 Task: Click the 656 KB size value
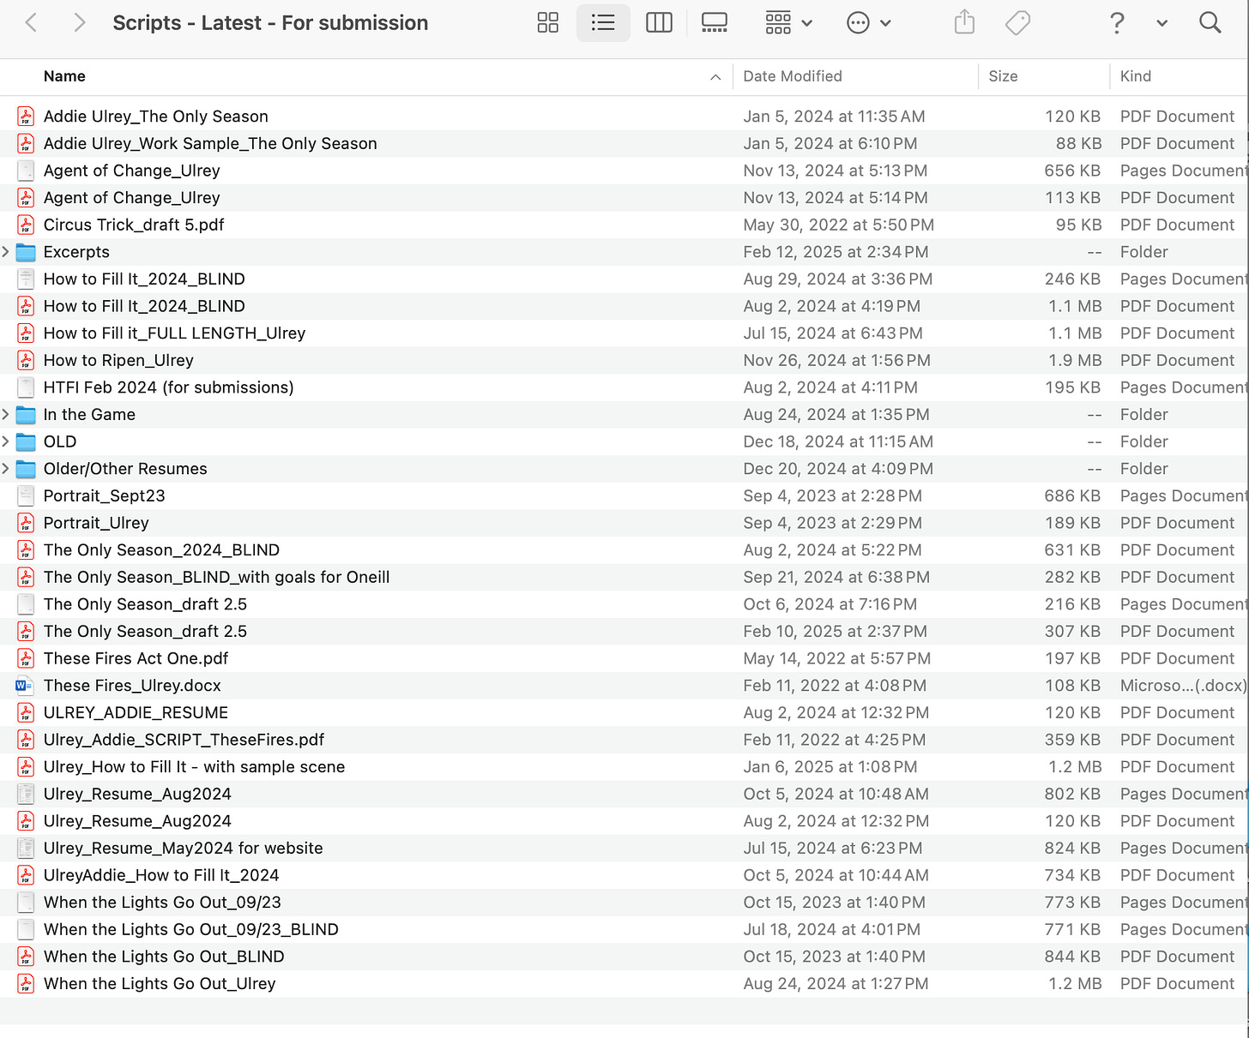(1072, 171)
